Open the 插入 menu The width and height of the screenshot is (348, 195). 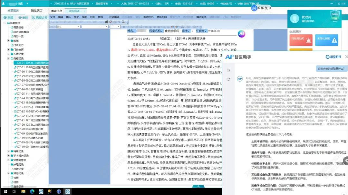point(68,17)
